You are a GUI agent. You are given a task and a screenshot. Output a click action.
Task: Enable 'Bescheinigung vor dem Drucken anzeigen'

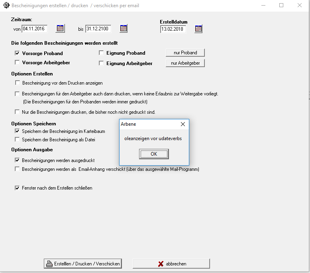coord(17,83)
